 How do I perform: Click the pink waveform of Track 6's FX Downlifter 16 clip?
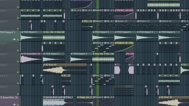coord(32,59)
